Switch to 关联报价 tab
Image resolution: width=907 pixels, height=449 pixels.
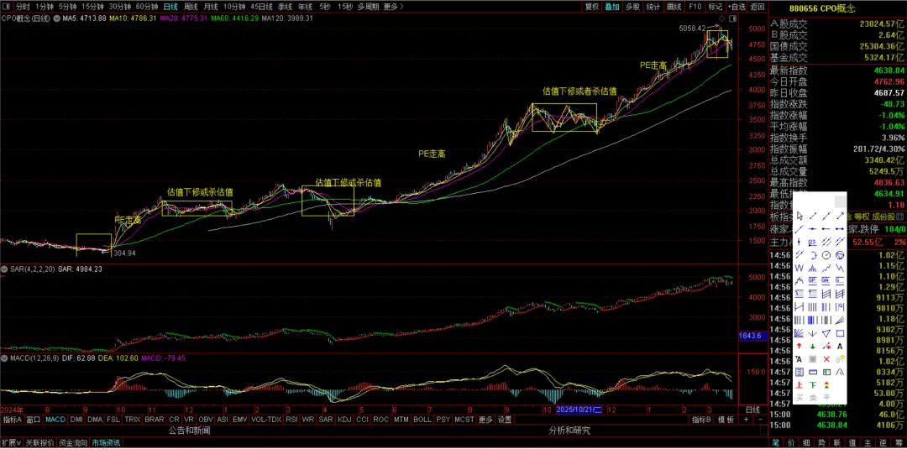(x=40, y=443)
